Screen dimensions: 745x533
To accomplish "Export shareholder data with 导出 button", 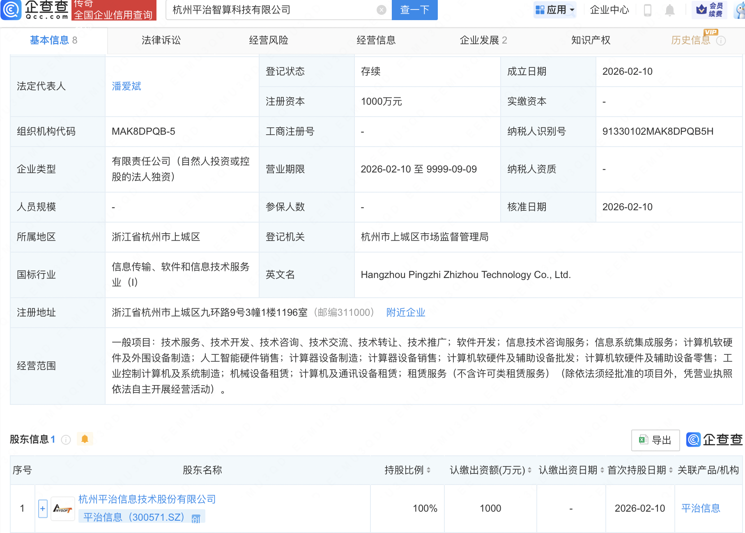I will [x=655, y=440].
